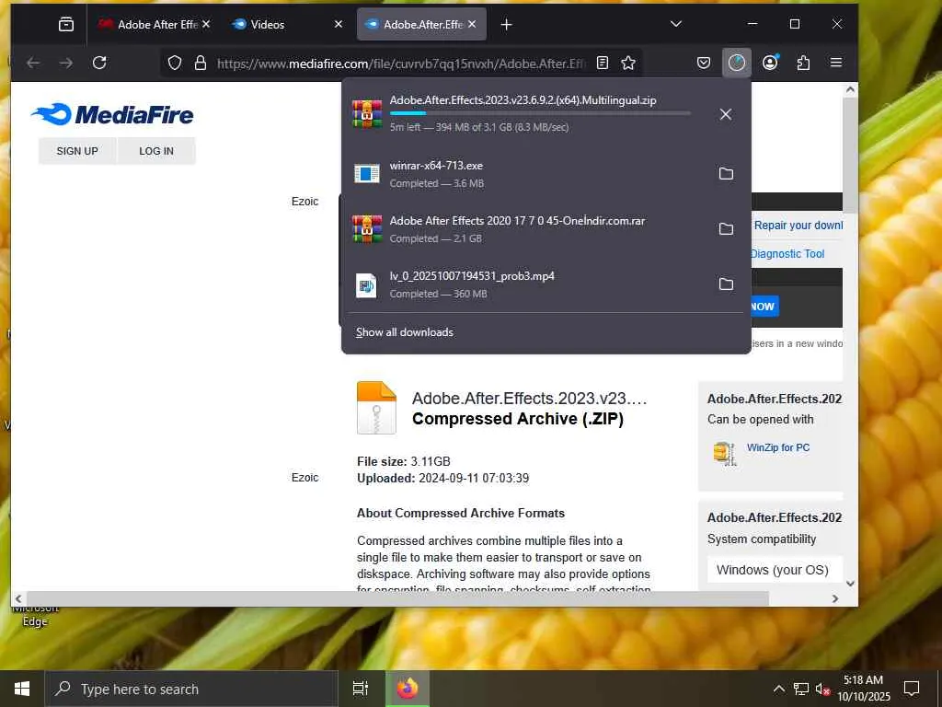Close the Videos tab
The height and width of the screenshot is (707, 942).
coord(339,25)
